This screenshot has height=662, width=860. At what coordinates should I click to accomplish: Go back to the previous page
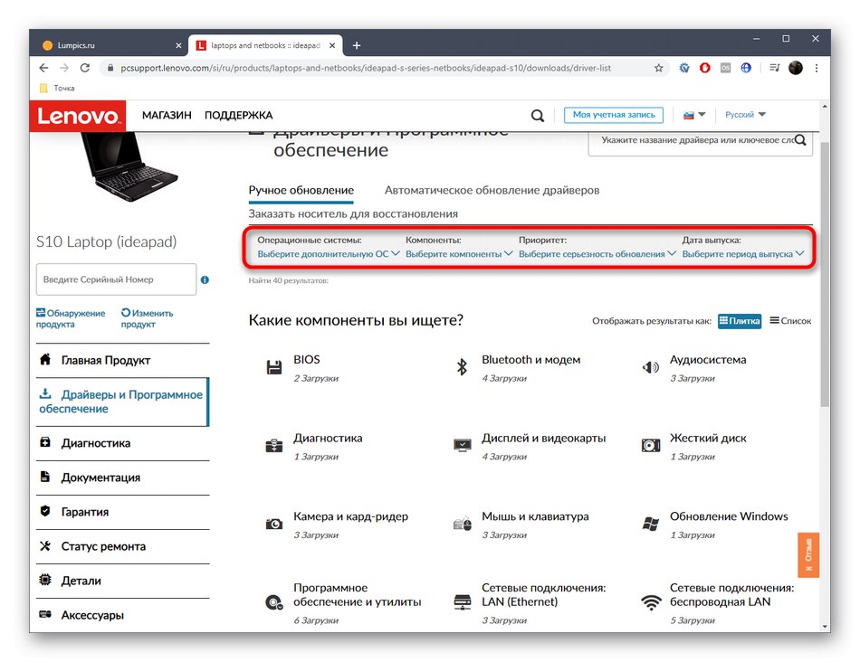point(43,68)
